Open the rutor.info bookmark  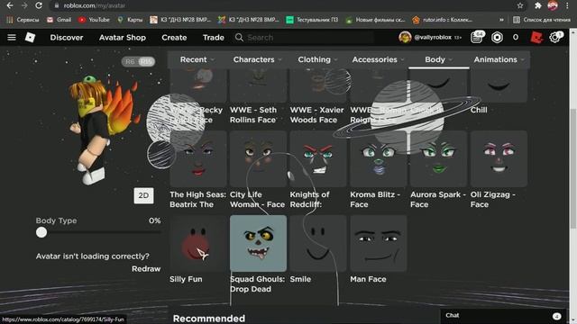443,20
